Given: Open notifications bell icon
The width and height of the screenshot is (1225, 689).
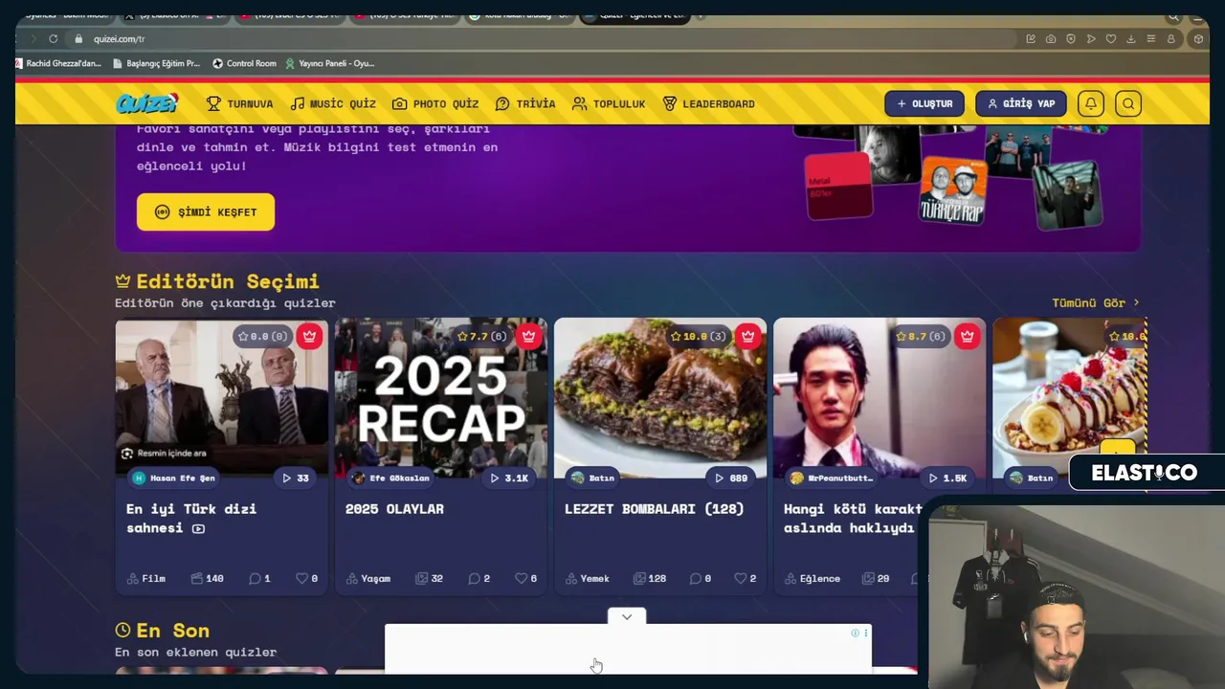Looking at the screenshot, I should click(1091, 103).
